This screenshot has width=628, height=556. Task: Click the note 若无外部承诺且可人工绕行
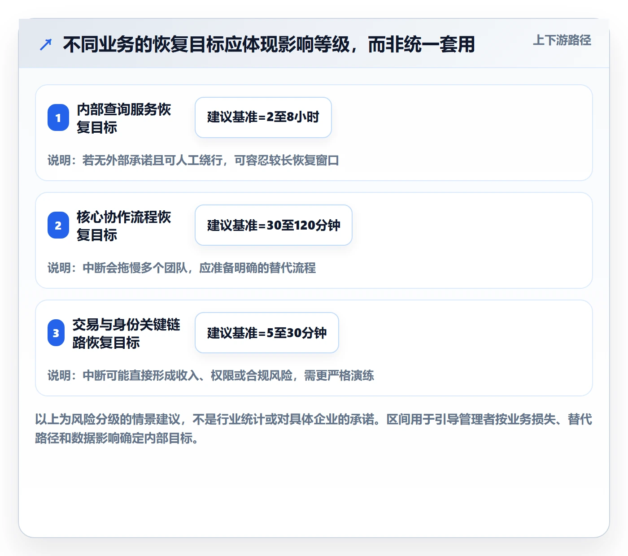click(x=193, y=160)
